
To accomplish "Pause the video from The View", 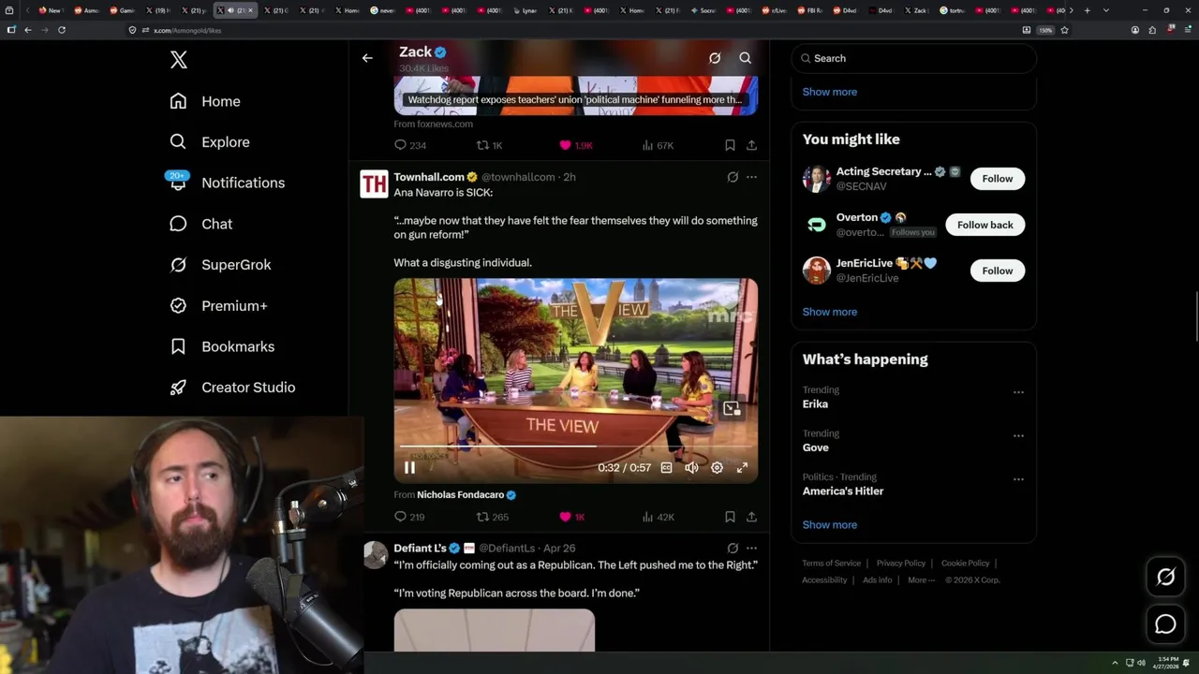I will click(x=409, y=467).
